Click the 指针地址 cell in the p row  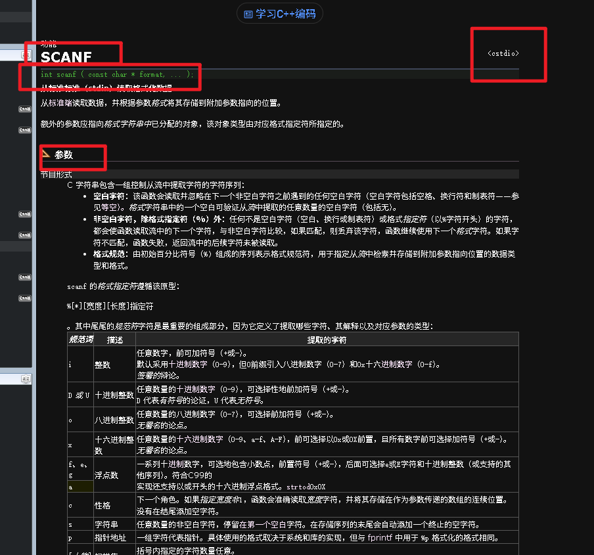coord(114,537)
